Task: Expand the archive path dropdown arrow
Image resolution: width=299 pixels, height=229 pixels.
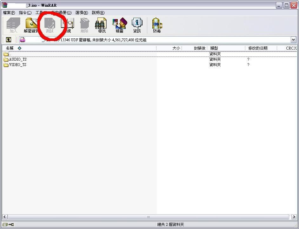Action: coord(293,40)
